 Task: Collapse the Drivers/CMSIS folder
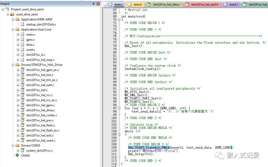[x=13, y=146]
